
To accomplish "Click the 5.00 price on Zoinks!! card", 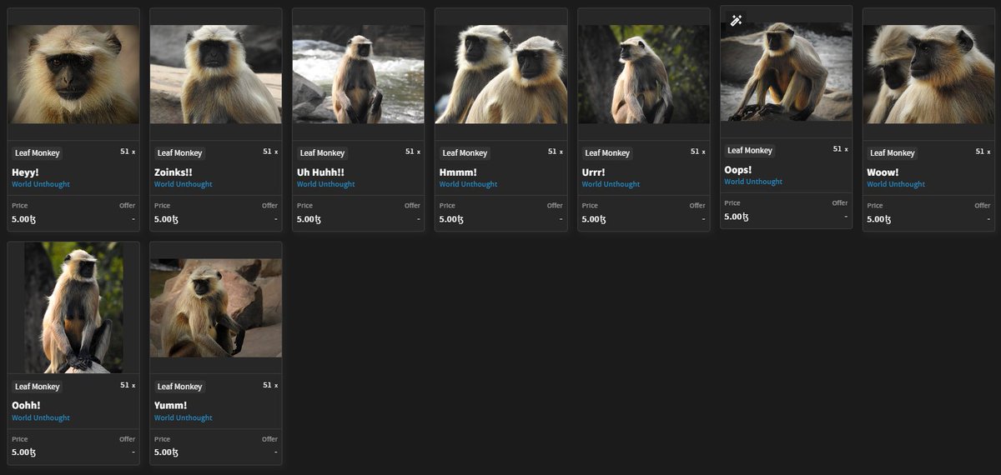I will click(x=166, y=219).
